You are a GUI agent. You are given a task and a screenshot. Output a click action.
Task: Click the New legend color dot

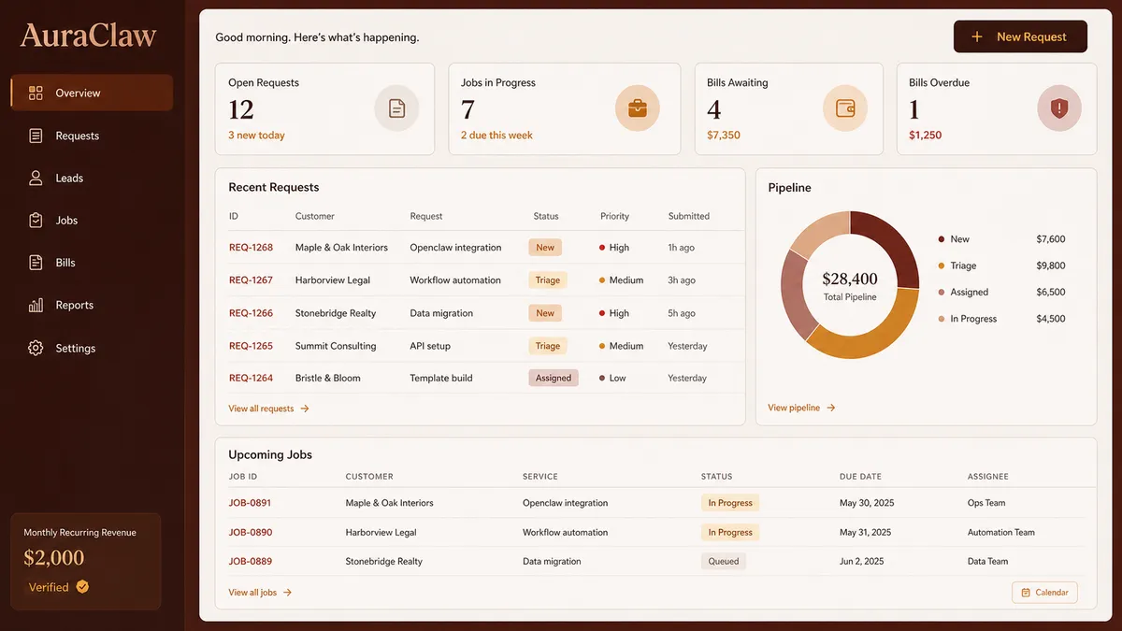[x=942, y=239]
